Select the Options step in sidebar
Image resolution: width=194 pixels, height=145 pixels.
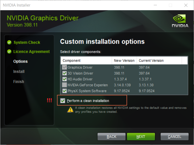[20, 61]
